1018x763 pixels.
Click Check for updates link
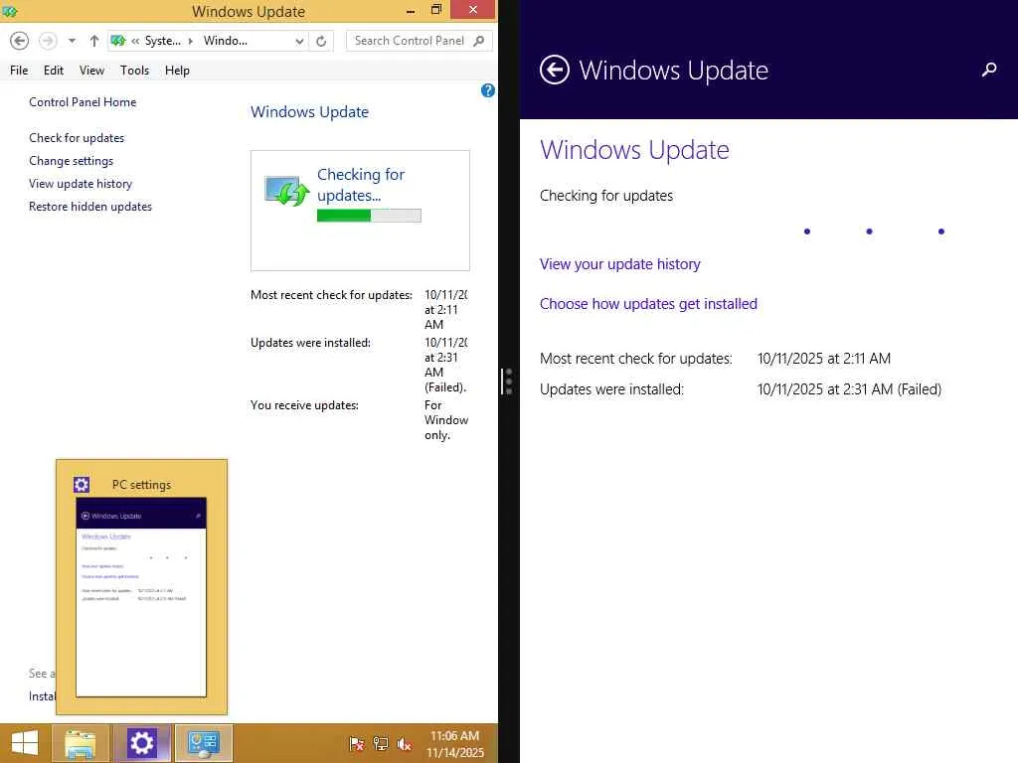click(77, 137)
